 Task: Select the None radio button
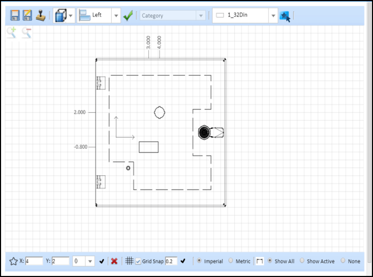click(x=343, y=261)
